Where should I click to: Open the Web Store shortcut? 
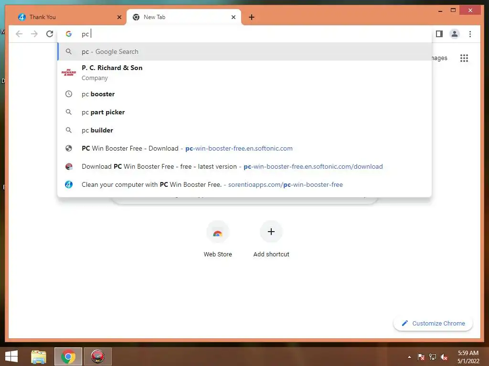coord(218,239)
